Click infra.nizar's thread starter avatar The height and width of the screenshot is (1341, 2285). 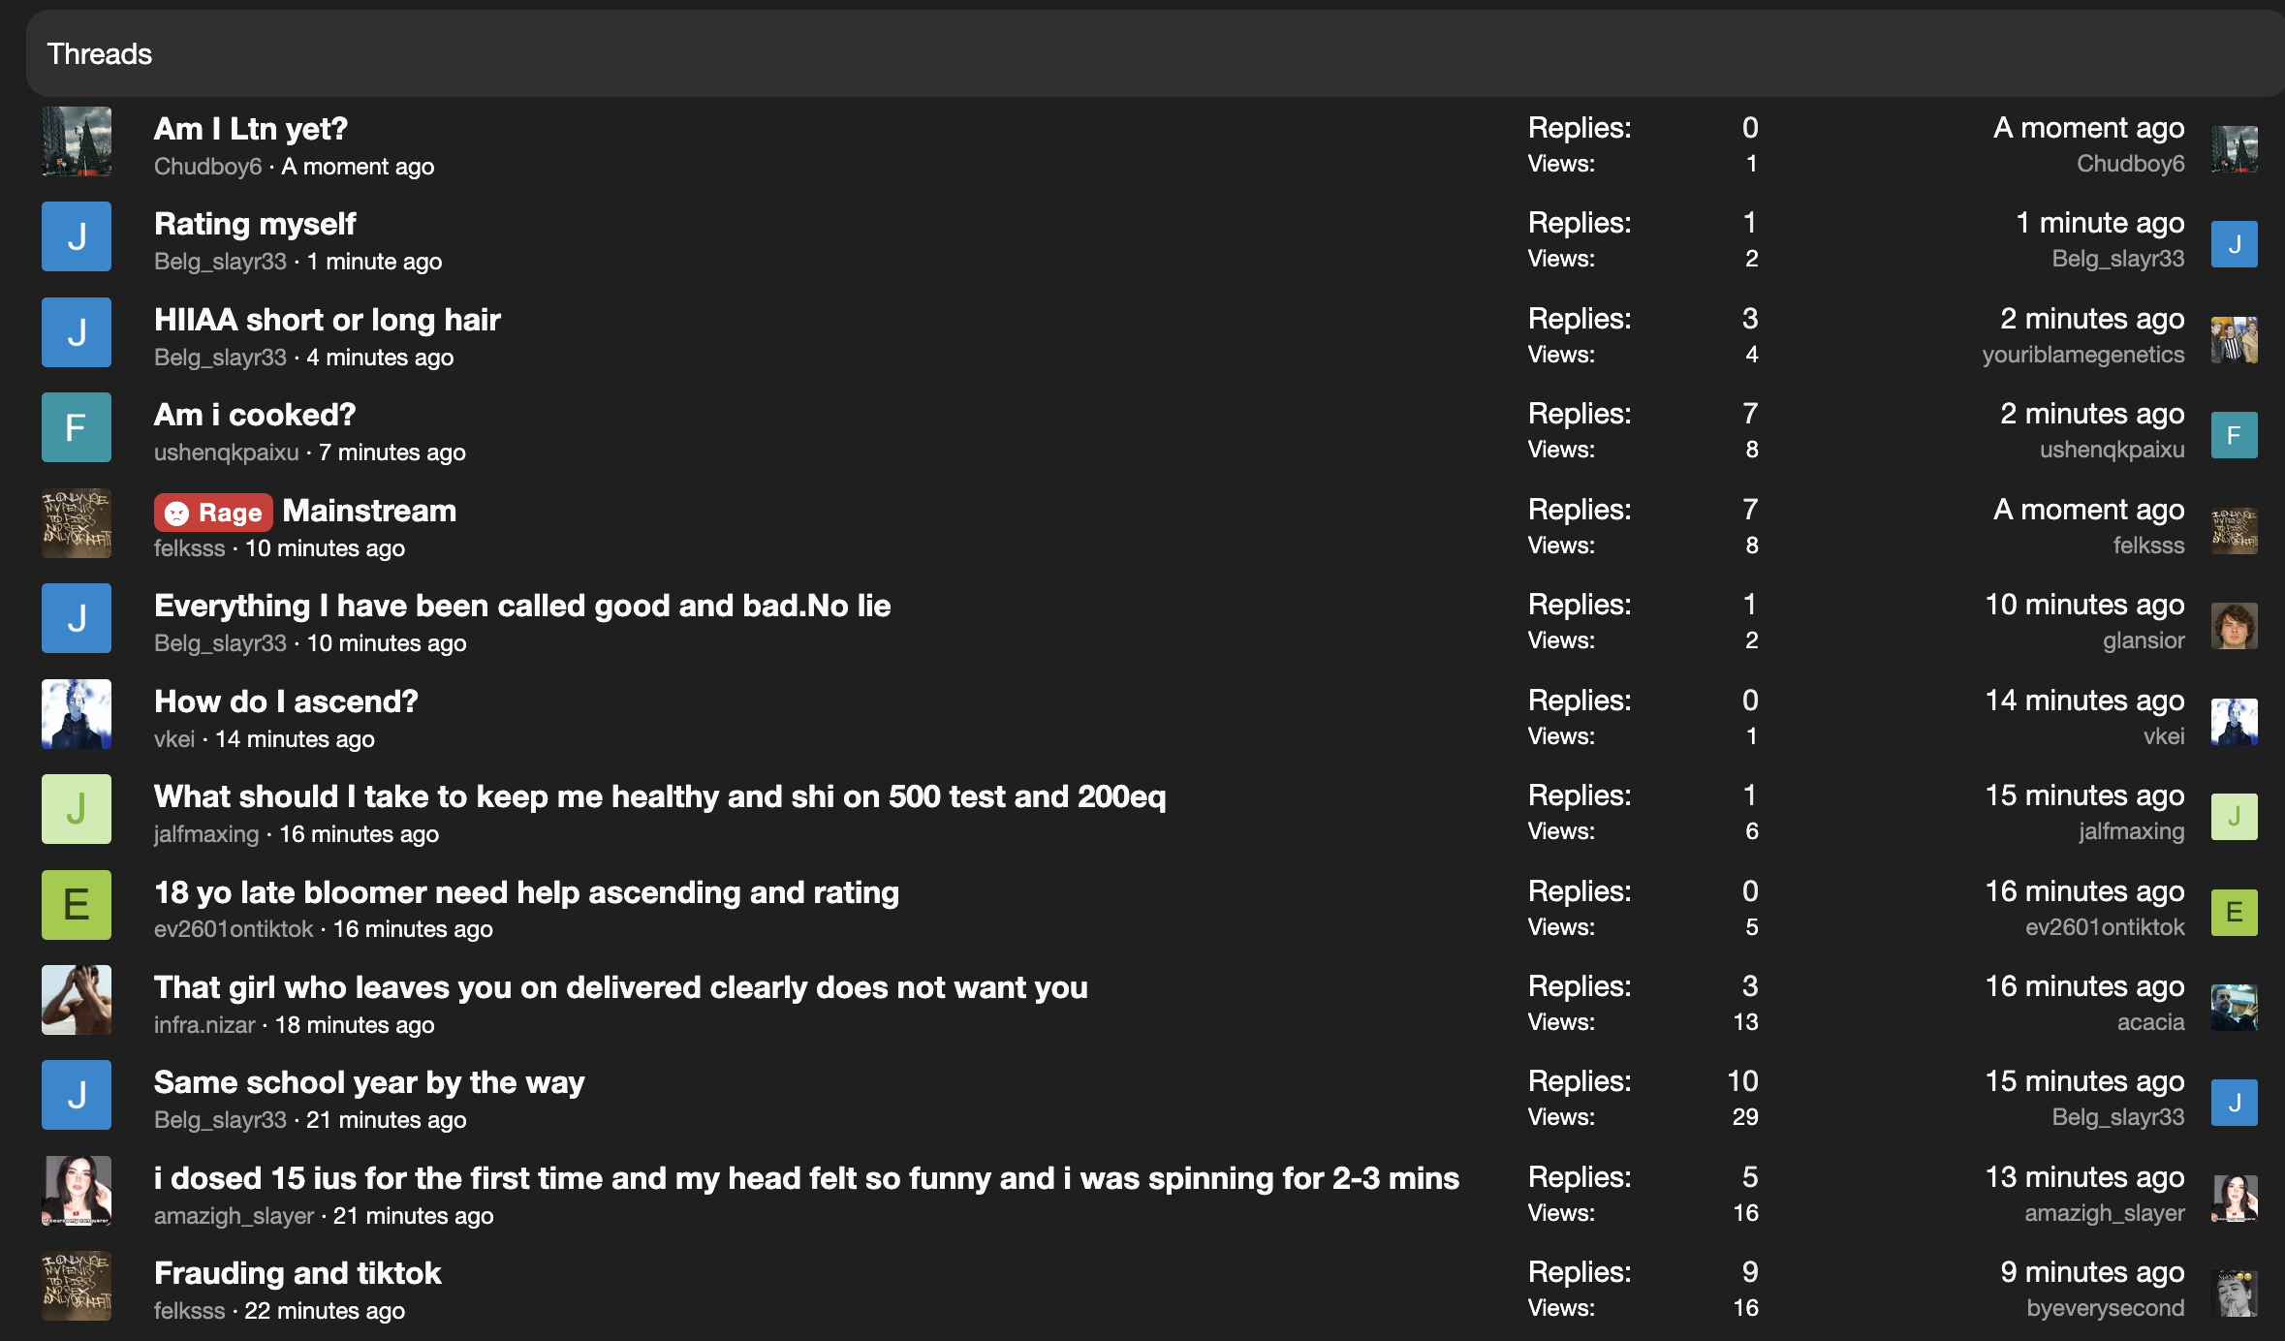click(x=77, y=1000)
